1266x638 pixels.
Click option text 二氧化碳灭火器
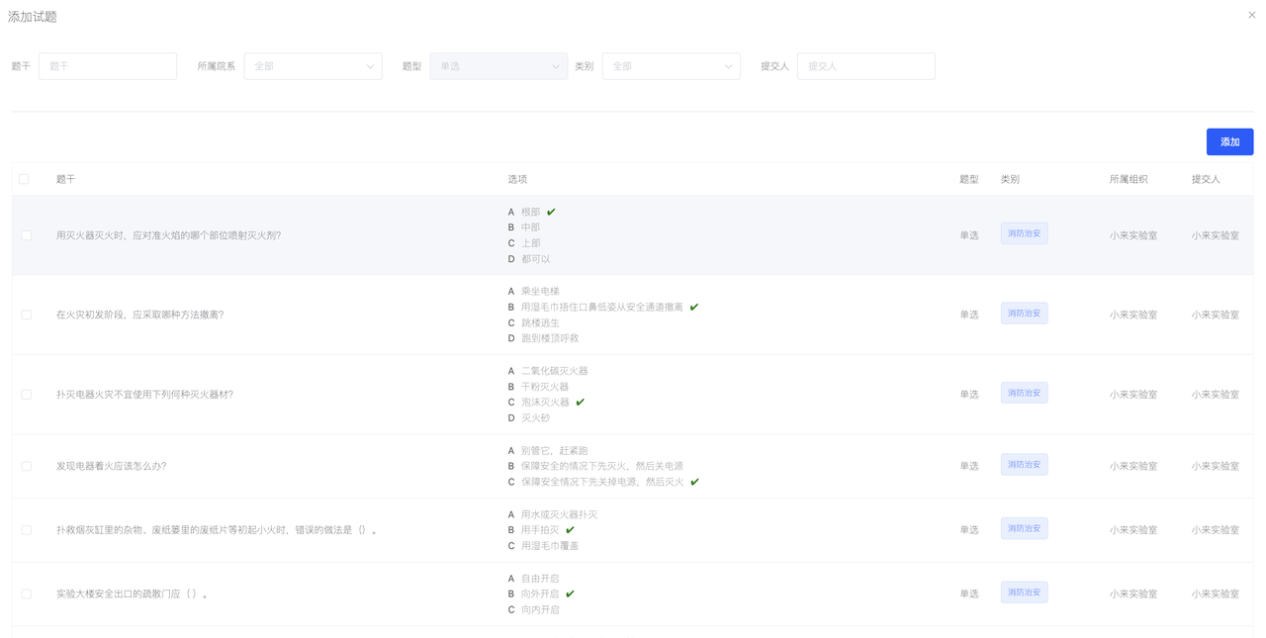tap(554, 371)
